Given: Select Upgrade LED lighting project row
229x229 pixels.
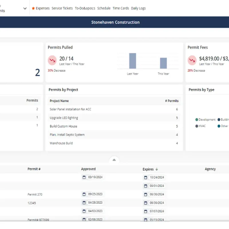Looking at the screenshot, I should [x=114, y=118].
